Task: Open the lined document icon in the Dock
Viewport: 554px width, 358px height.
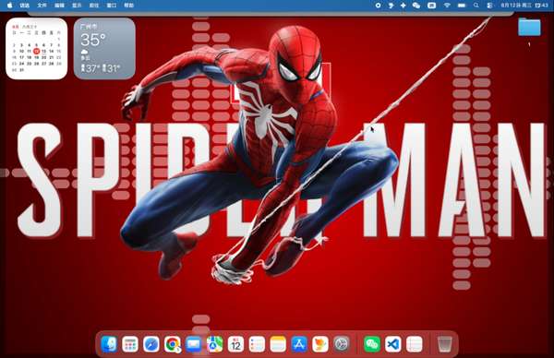Action: pos(414,344)
